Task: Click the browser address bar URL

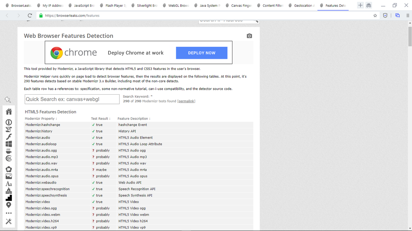Action: click(72, 15)
